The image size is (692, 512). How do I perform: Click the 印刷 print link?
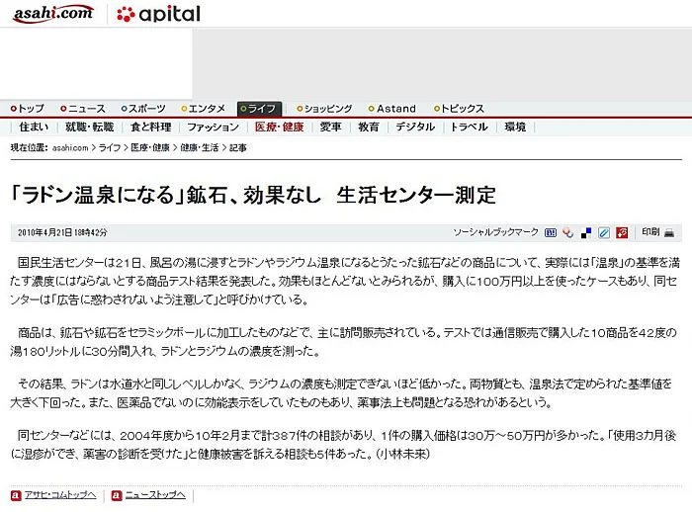(649, 232)
